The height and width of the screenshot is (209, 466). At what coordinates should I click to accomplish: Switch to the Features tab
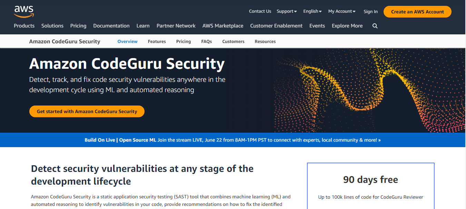click(157, 42)
